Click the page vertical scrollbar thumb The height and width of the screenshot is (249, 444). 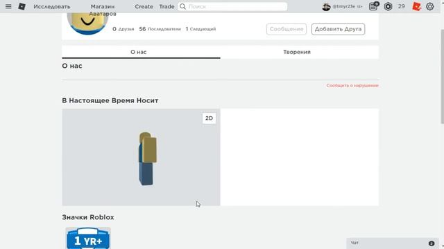coord(442,76)
